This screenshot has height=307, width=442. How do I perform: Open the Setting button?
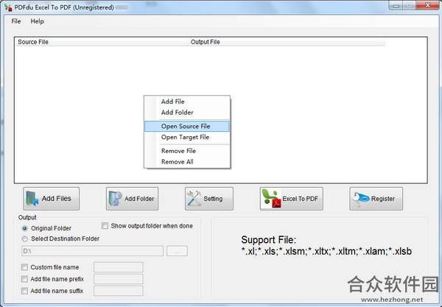pos(209,199)
